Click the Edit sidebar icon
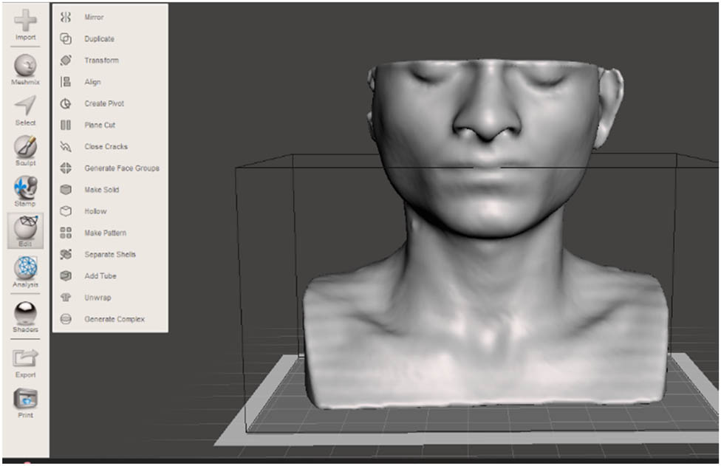The width and height of the screenshot is (721, 466). tap(24, 230)
